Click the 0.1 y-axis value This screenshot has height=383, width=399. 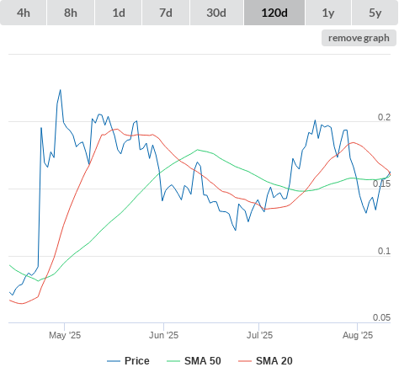coord(384,251)
